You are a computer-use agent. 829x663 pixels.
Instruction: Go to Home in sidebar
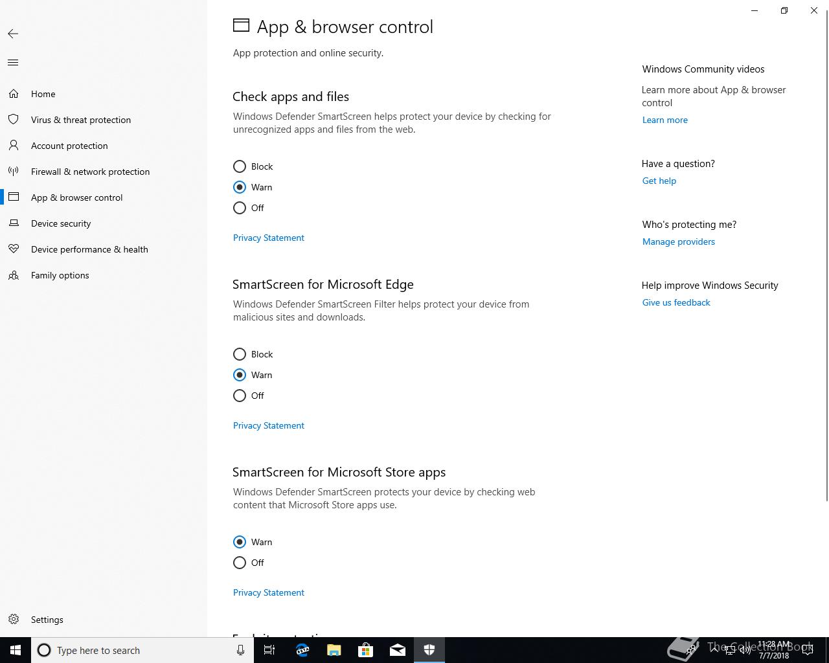coord(43,94)
